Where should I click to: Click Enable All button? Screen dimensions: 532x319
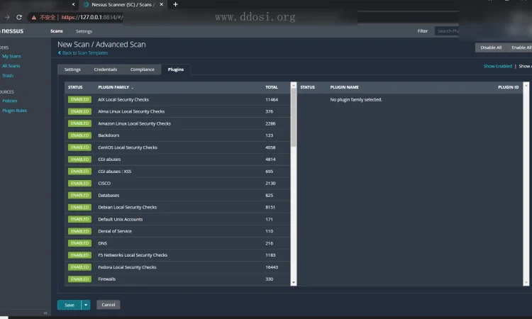click(x=521, y=47)
